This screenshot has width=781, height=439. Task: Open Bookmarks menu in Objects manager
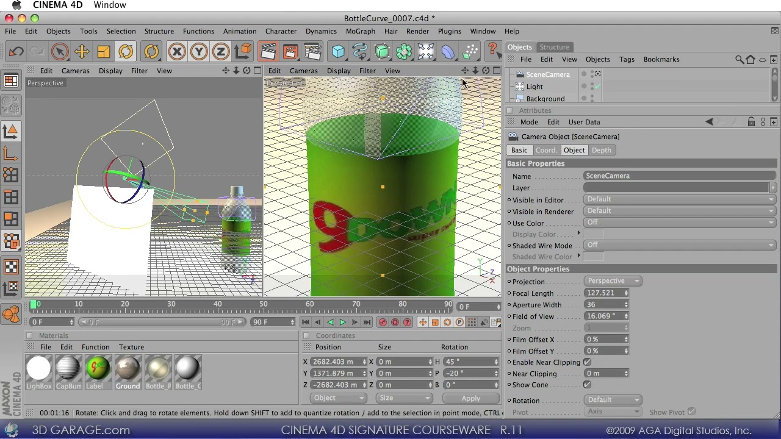point(661,59)
